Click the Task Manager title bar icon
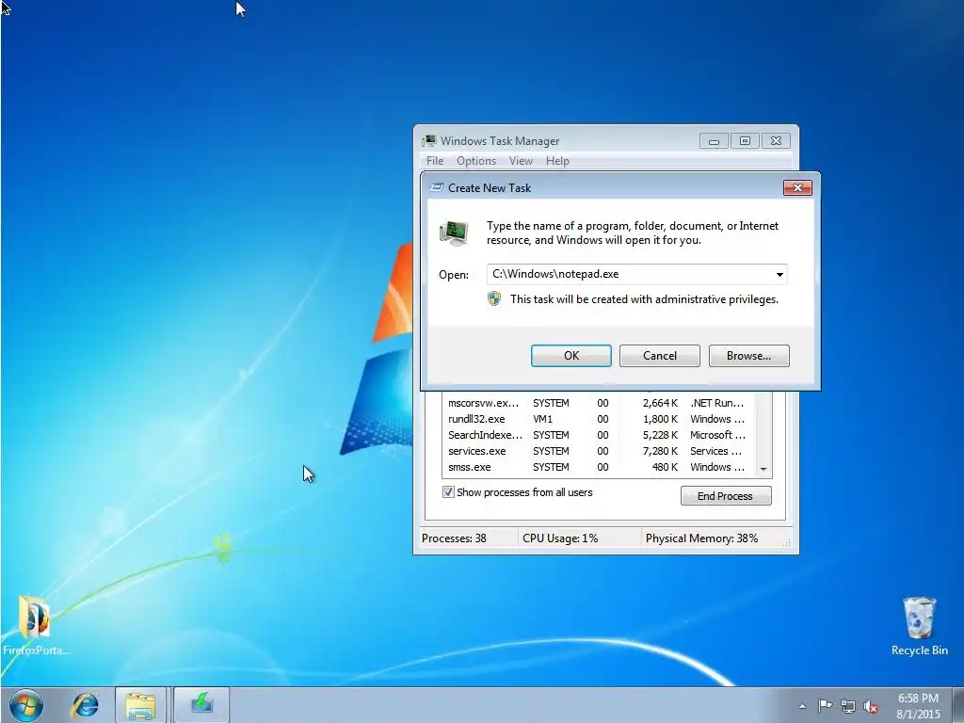The height and width of the screenshot is (723, 964). pos(429,141)
